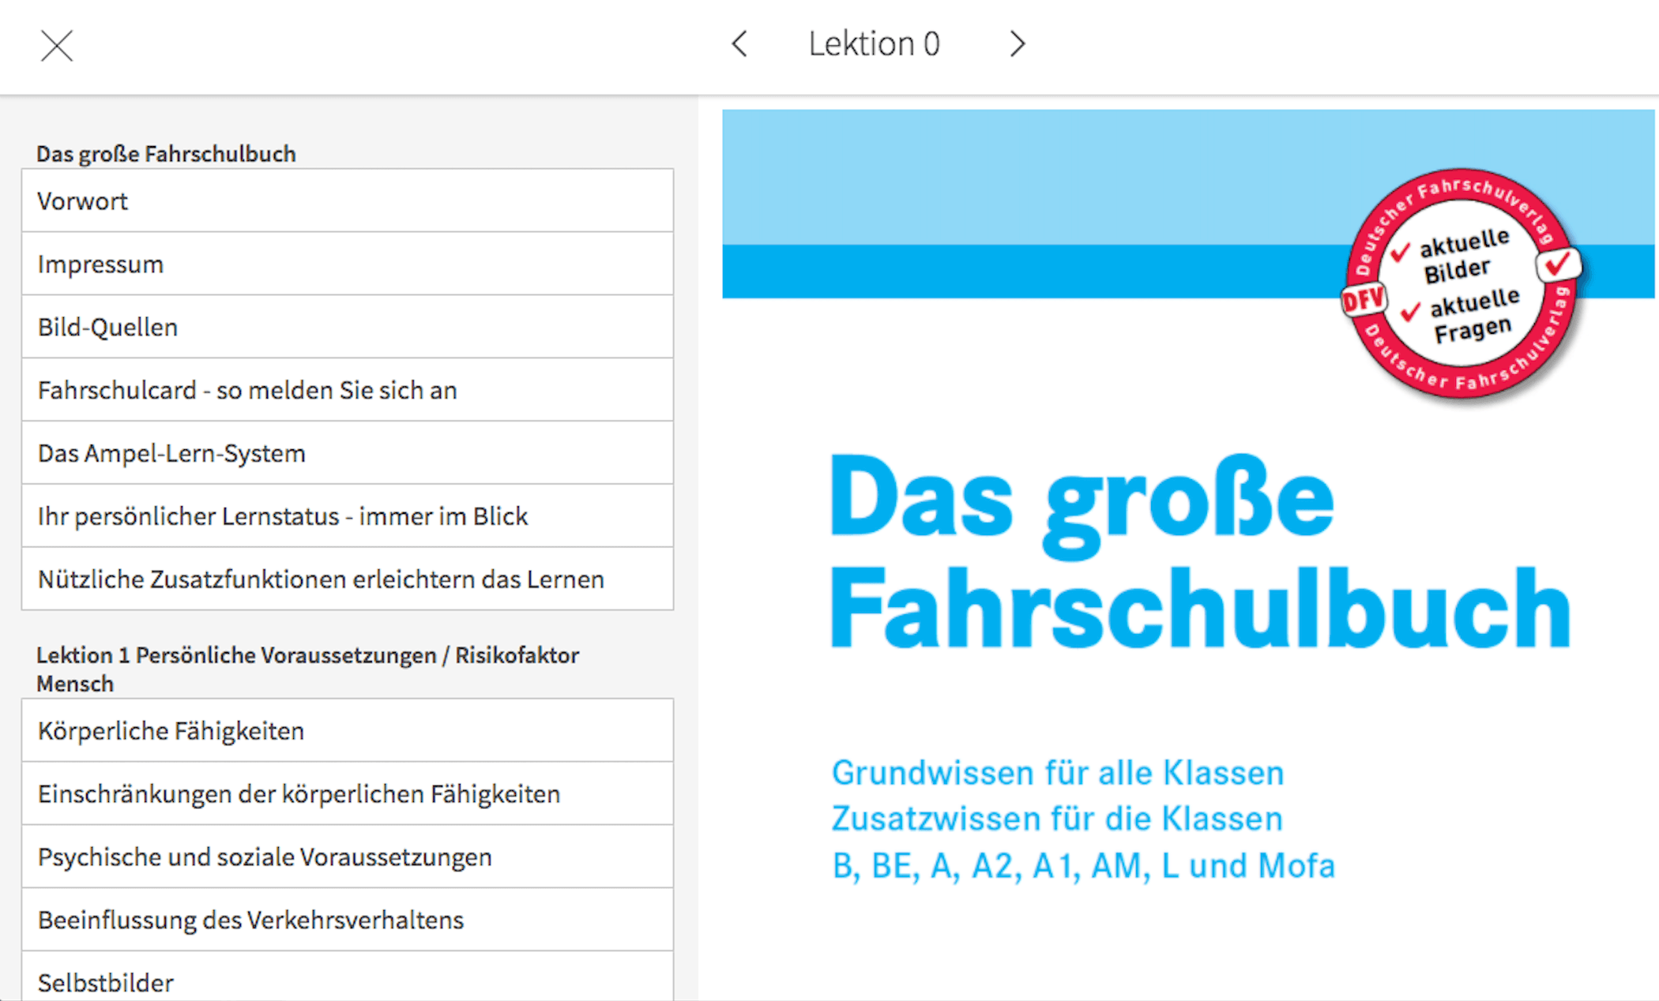This screenshot has height=1001, width=1659.
Task: Open the Vorwort chapter
Action: (348, 201)
